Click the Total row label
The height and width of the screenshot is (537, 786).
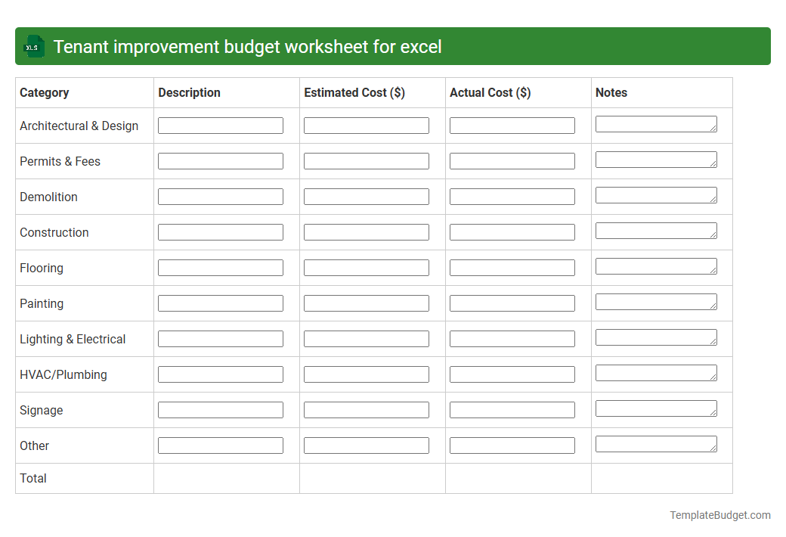tap(33, 478)
